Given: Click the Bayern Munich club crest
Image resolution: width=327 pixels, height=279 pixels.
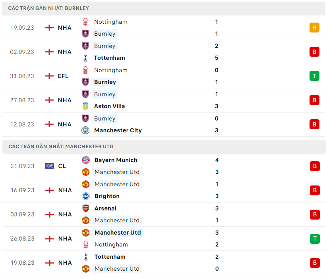Looking at the screenshot, I should coord(86,160).
